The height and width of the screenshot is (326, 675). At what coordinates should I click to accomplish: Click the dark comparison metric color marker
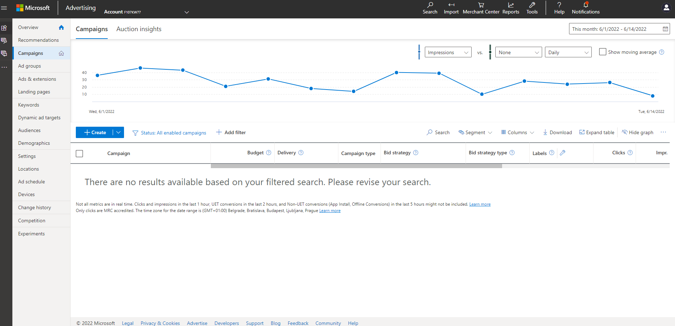pyautogui.click(x=490, y=52)
